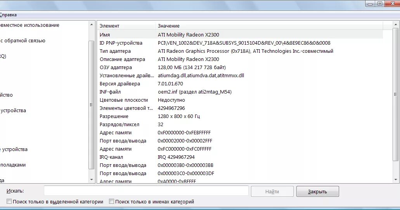Click the disabled Найти button
The image size is (400, 210).
coord(272,191)
